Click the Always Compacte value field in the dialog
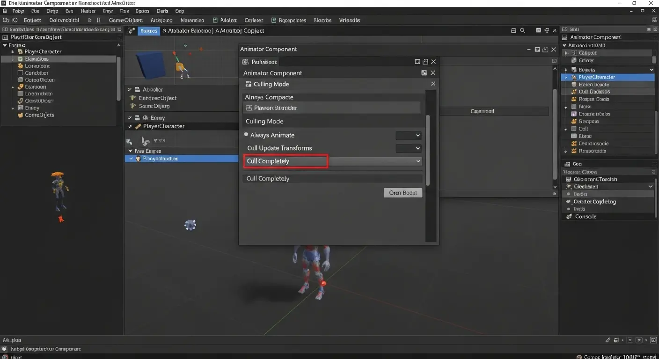659x359 pixels. coord(331,108)
